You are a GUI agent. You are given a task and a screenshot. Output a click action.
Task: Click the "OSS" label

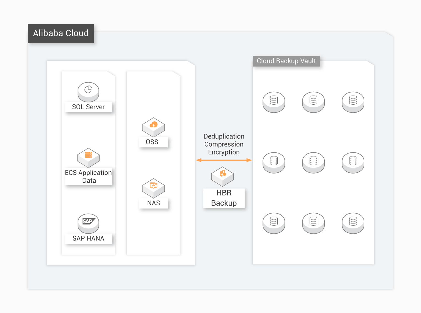154,142
